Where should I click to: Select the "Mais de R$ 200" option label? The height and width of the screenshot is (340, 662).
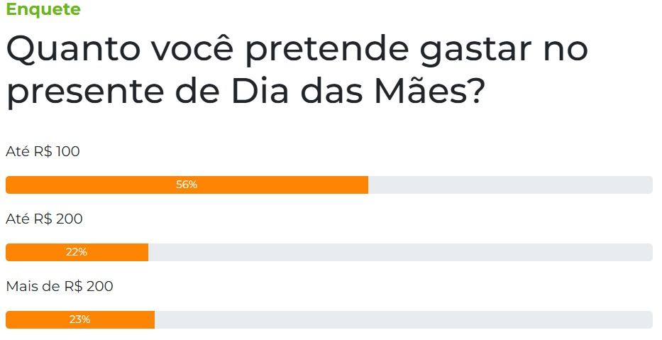(60, 286)
